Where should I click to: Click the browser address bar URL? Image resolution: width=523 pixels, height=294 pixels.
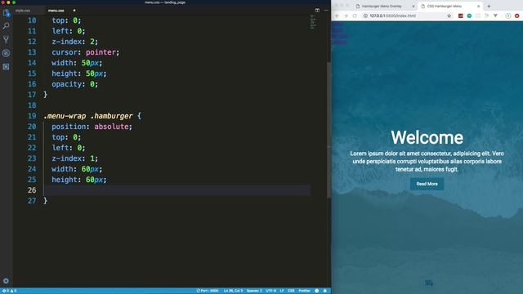[x=392, y=16]
